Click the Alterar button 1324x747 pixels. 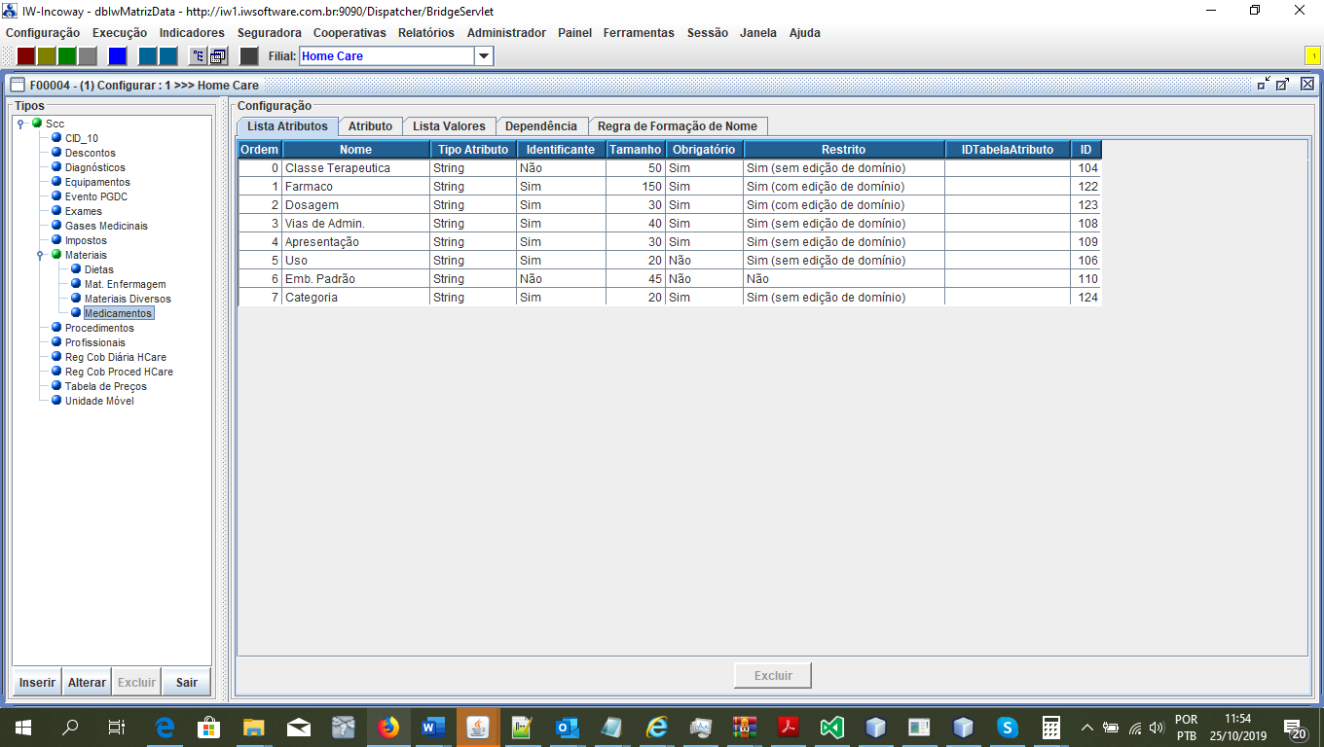pyautogui.click(x=87, y=683)
